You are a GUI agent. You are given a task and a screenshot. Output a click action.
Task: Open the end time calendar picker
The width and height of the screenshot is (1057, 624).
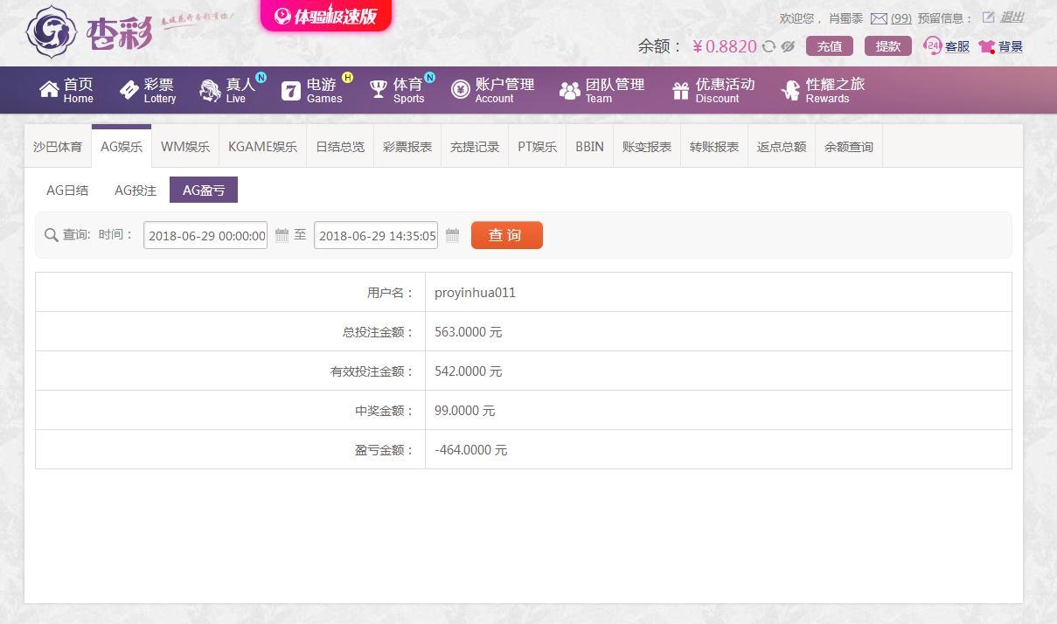452,235
